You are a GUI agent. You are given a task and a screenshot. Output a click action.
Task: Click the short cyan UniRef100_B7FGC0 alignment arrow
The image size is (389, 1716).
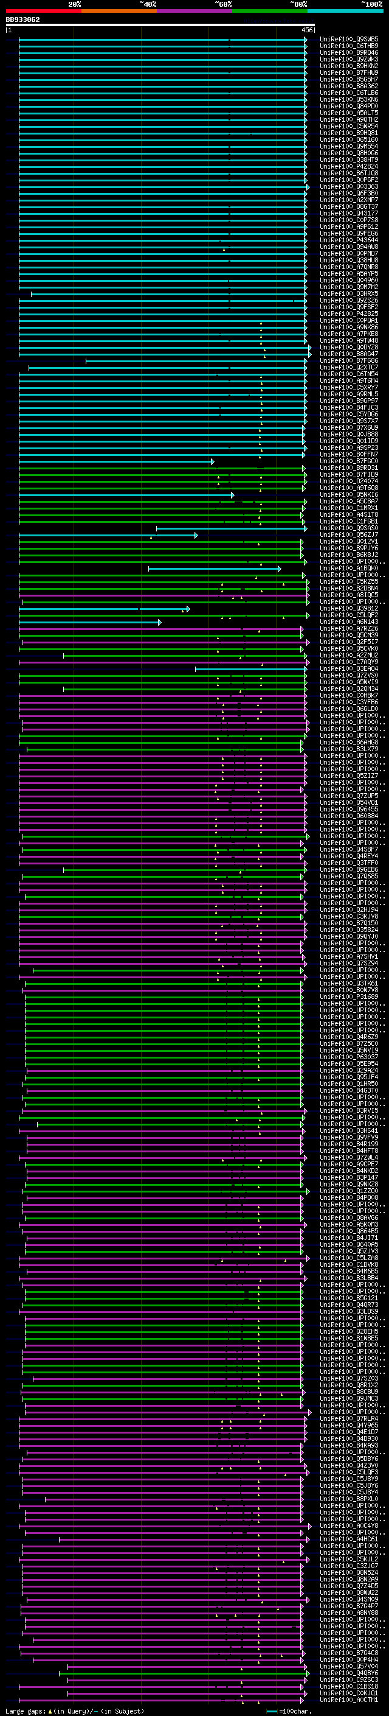point(116,461)
